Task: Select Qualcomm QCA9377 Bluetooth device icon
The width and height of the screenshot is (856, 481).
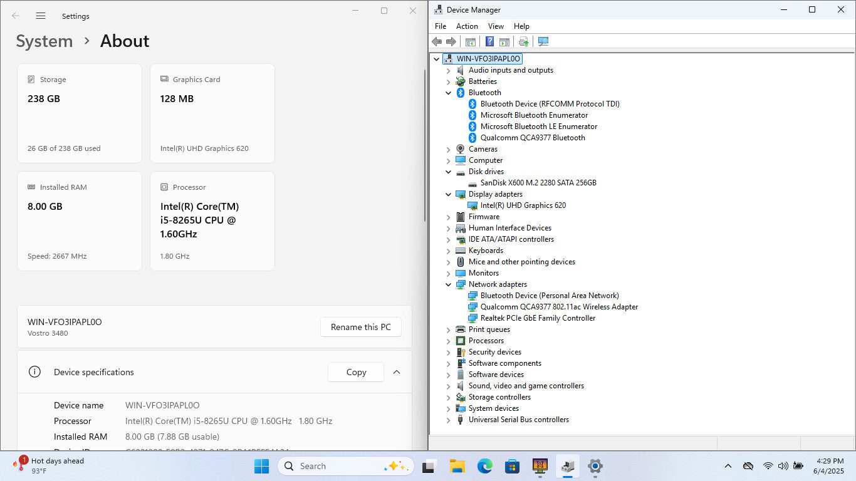Action: coord(472,138)
